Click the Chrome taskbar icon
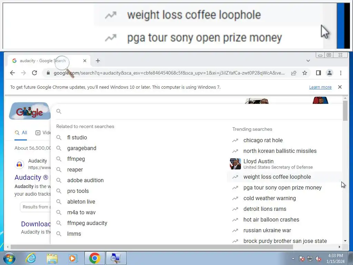Viewport: 353px width, 265px height. (x=94, y=258)
